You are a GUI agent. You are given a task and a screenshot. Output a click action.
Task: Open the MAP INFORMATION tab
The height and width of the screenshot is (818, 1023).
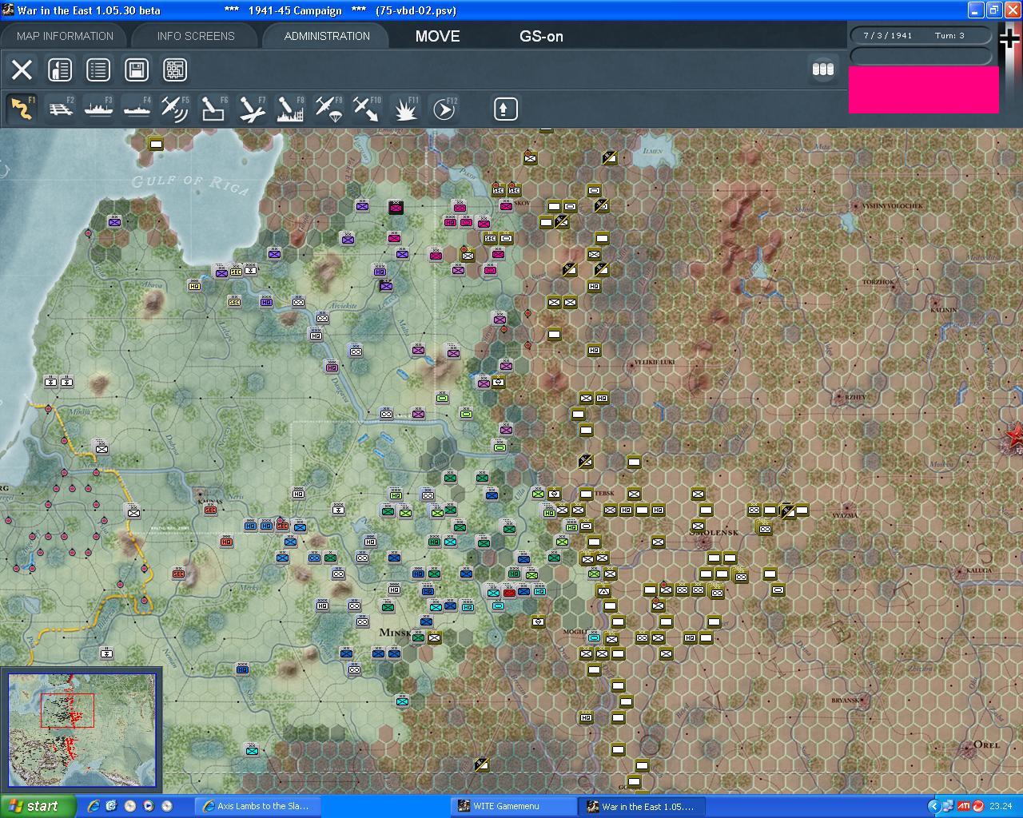tap(65, 36)
